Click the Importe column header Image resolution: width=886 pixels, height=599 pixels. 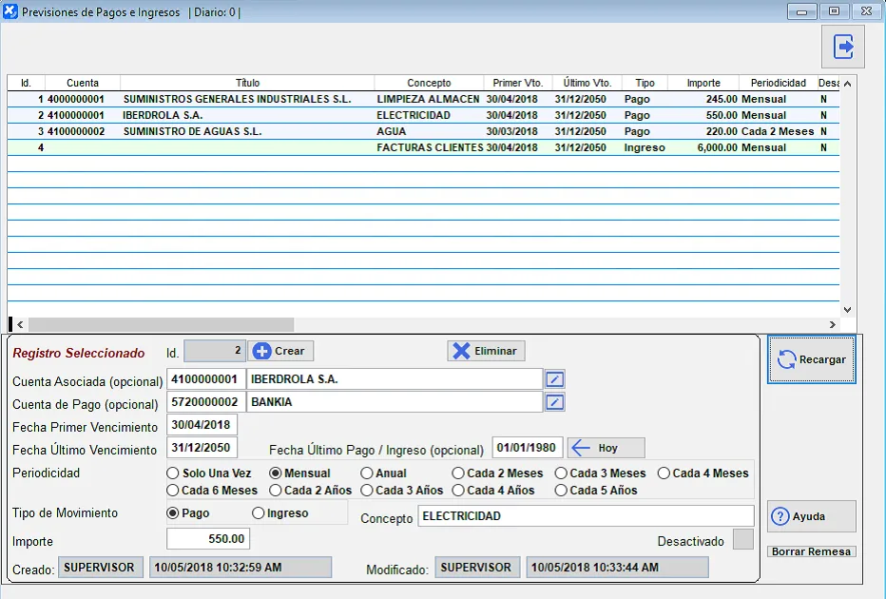point(703,83)
